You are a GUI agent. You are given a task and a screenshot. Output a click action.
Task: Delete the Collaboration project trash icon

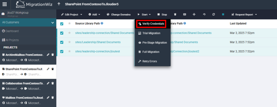(52, 83)
